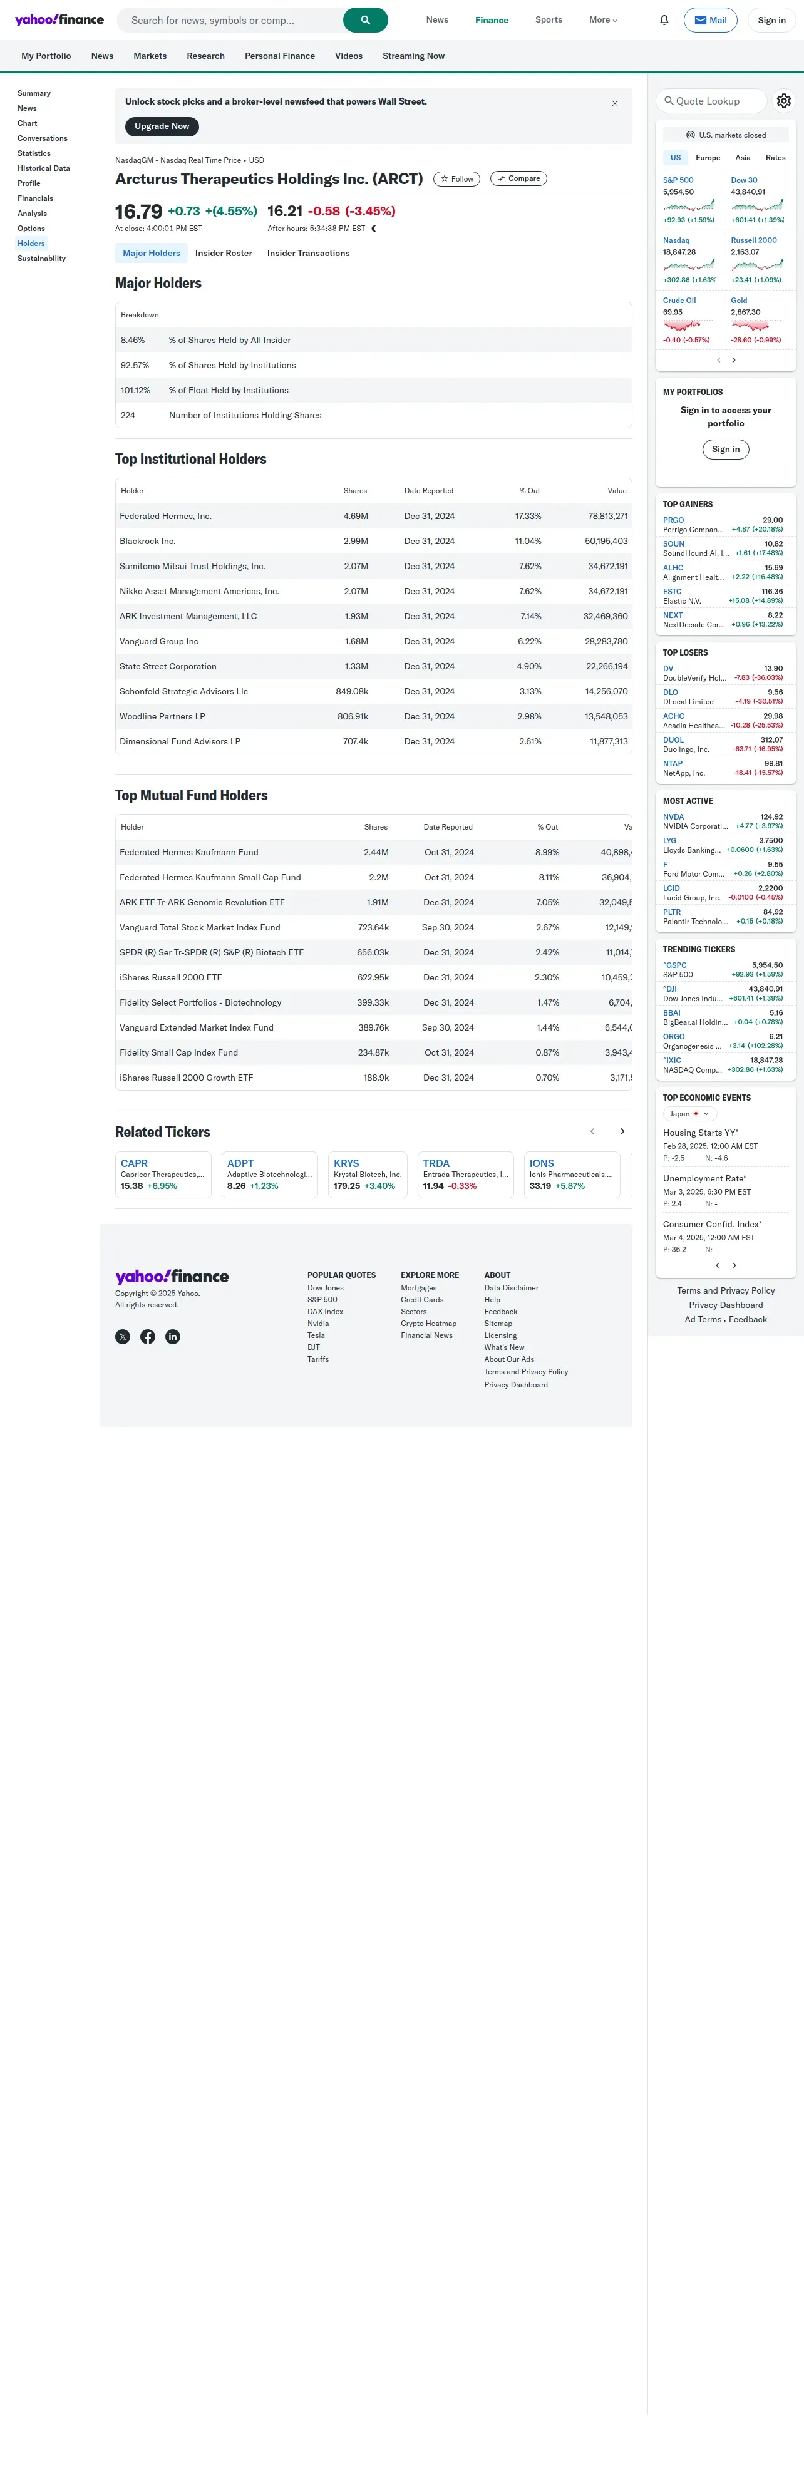Open Sports in the top navigation
804x2485 pixels.
click(x=549, y=20)
